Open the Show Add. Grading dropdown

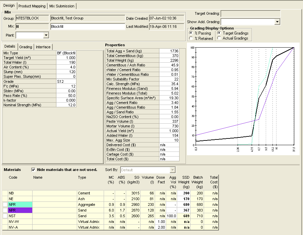[x=277, y=22]
